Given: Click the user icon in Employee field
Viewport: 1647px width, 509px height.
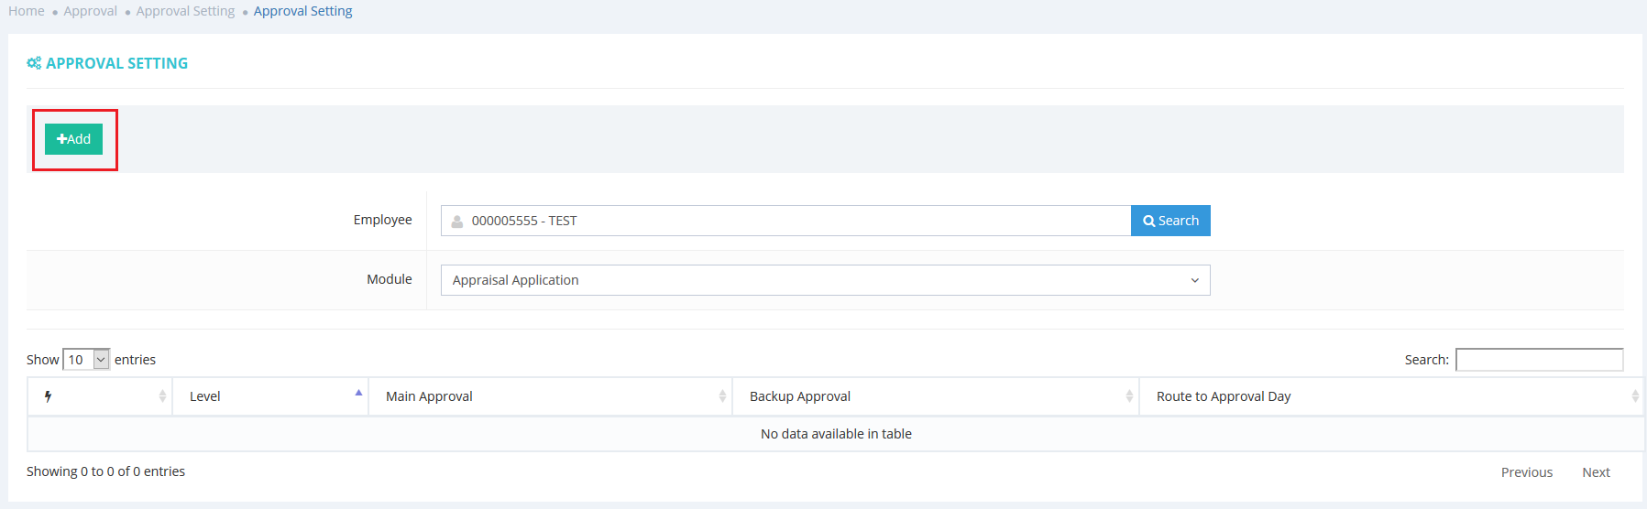Looking at the screenshot, I should tap(457, 221).
